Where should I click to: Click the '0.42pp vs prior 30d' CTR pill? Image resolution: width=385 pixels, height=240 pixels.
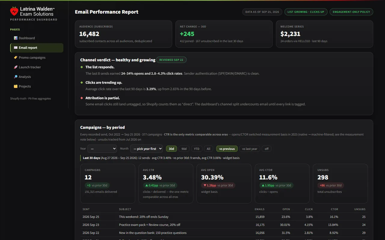click(x=160, y=185)
